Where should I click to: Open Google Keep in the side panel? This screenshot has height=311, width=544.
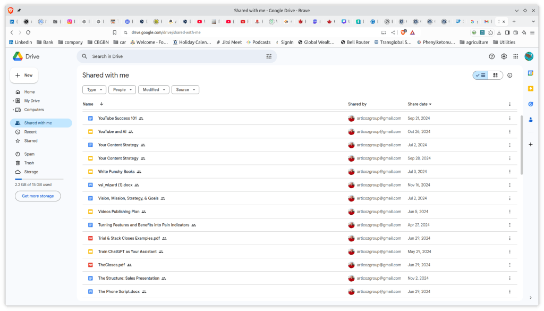(x=530, y=88)
